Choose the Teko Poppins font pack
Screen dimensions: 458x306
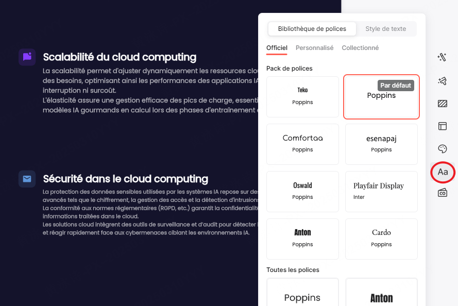[302, 96]
